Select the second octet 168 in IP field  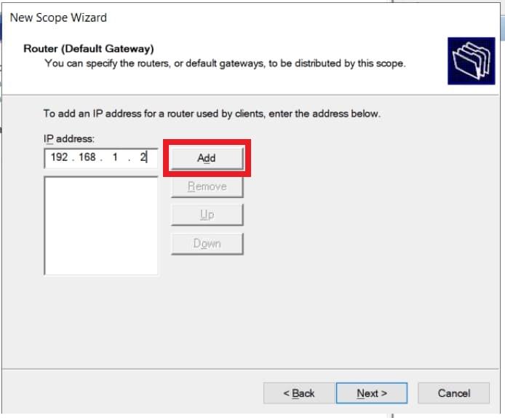tap(87, 157)
